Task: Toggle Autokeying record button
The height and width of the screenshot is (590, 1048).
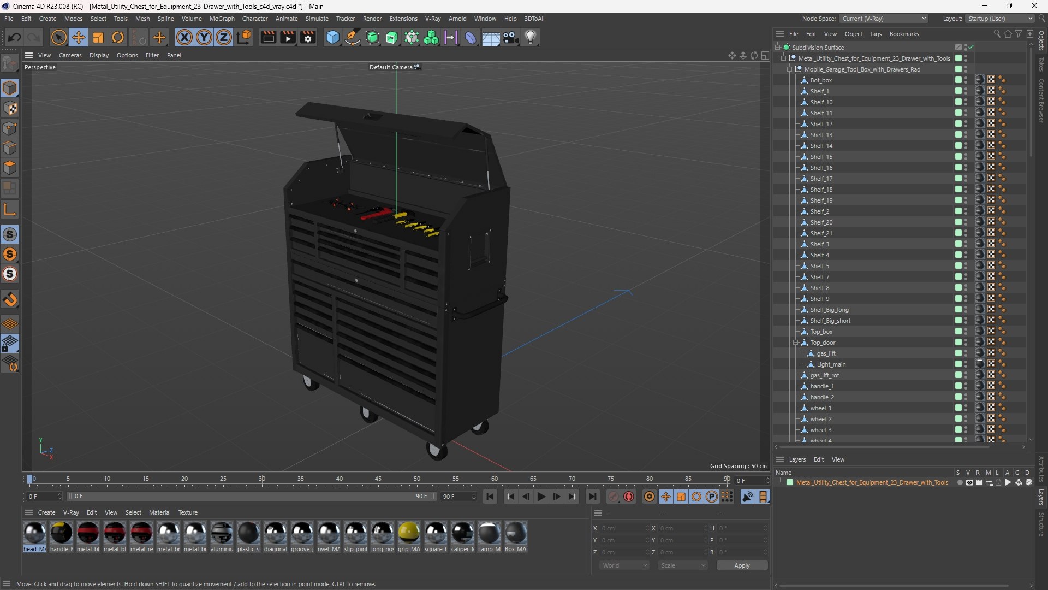Action: (x=629, y=497)
